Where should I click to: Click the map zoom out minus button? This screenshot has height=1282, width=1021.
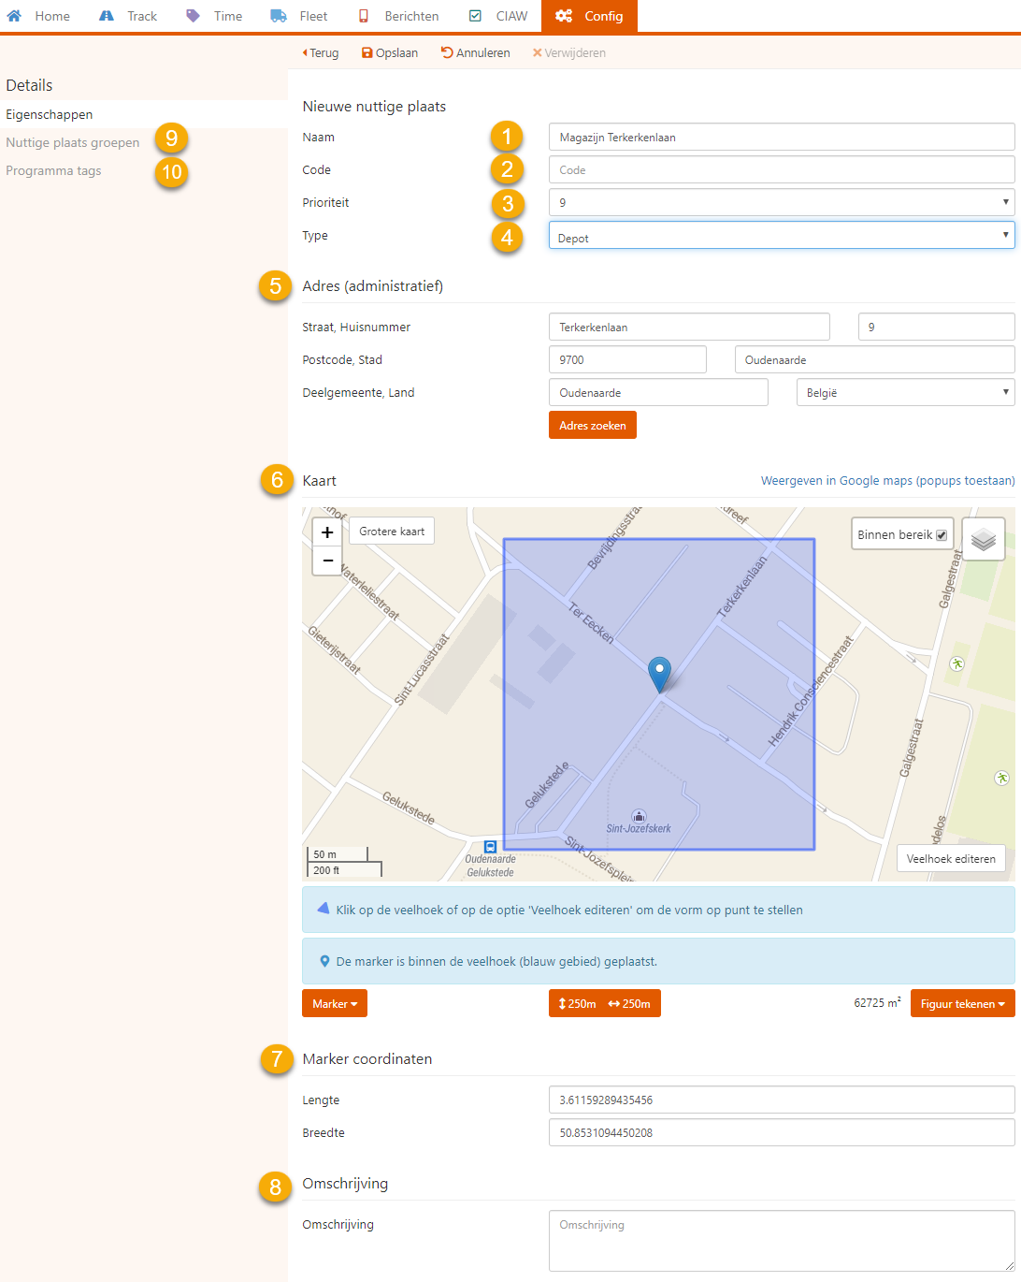[x=327, y=561]
